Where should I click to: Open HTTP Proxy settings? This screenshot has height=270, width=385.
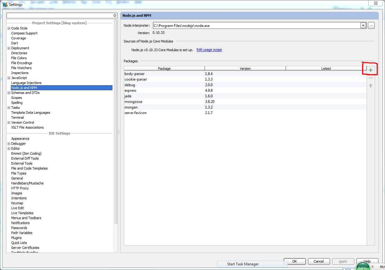[20, 188]
